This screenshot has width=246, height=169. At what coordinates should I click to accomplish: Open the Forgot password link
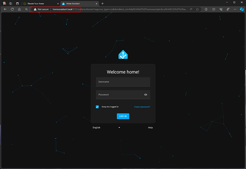pyautogui.click(x=142, y=107)
